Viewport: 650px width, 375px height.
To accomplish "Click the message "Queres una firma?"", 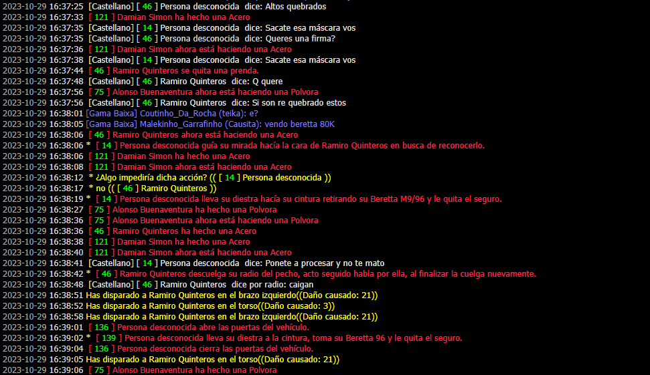I will [169, 39].
